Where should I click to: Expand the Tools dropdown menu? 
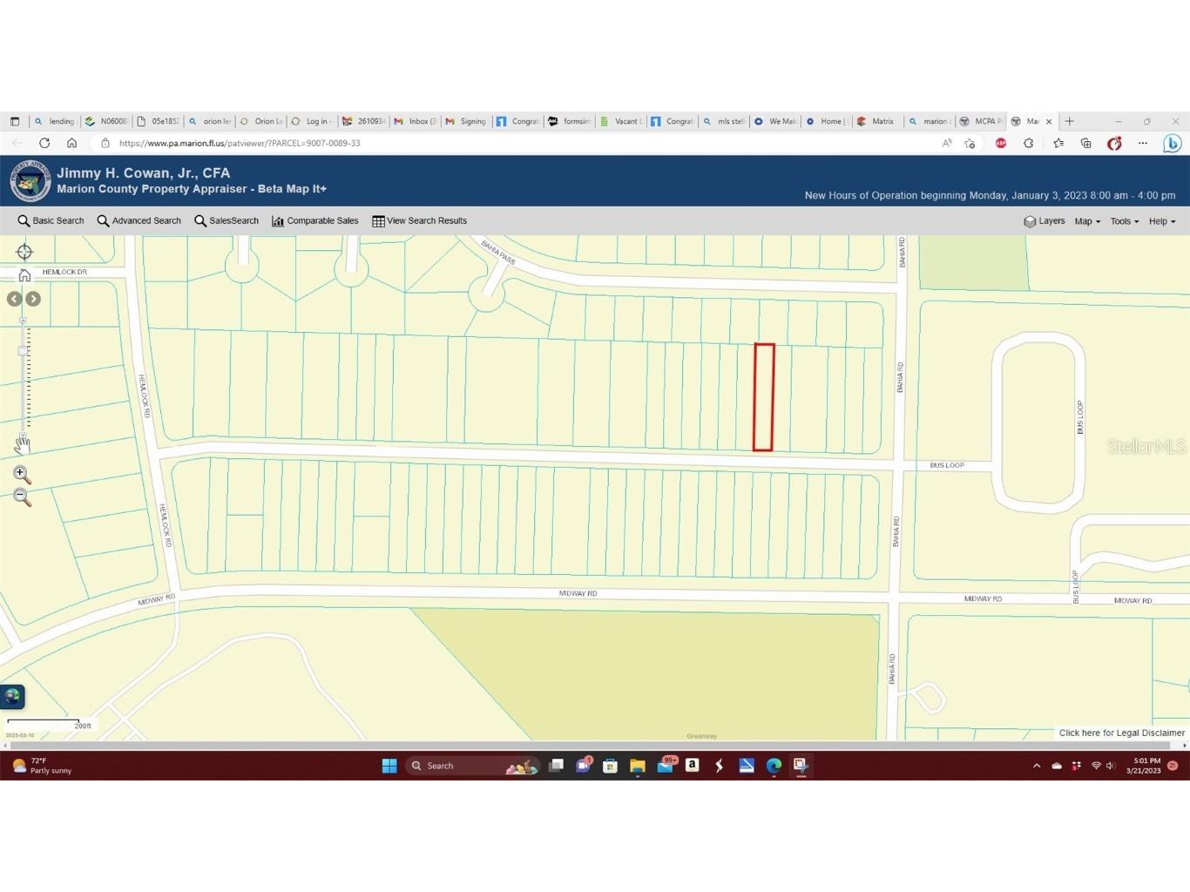click(x=1124, y=221)
